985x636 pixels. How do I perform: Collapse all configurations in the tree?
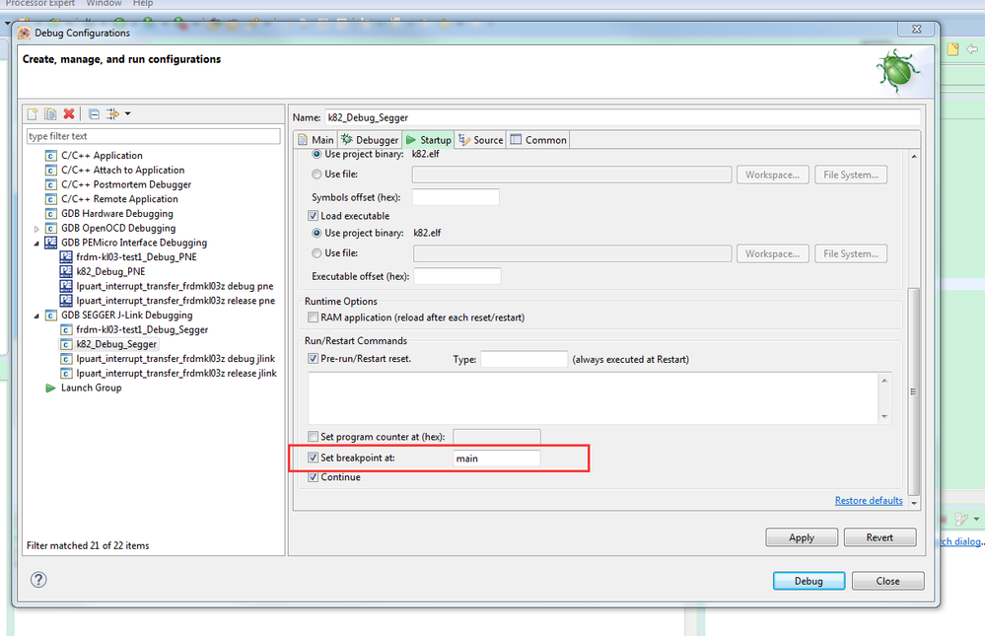[94, 113]
